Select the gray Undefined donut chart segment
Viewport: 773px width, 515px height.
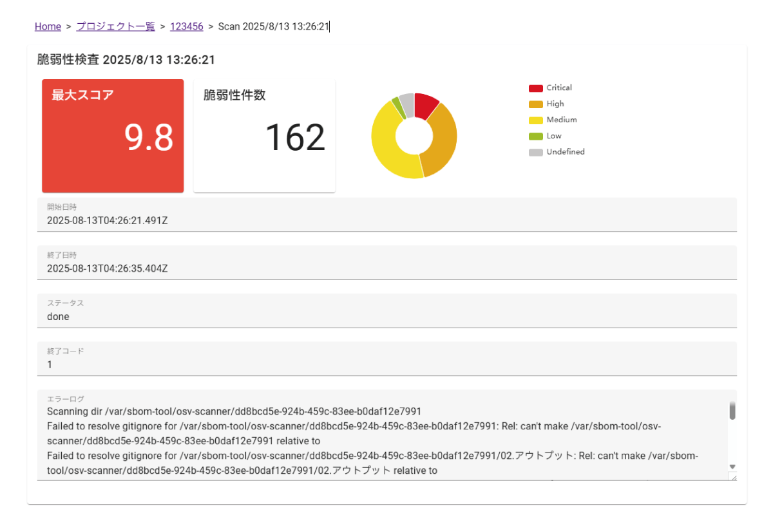(406, 101)
